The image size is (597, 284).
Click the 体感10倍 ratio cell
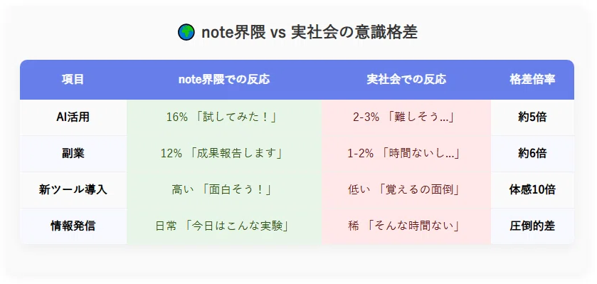[x=532, y=189]
